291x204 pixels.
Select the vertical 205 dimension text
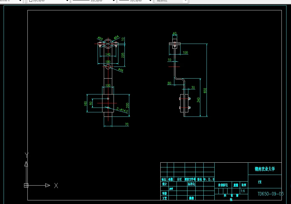[123, 55]
